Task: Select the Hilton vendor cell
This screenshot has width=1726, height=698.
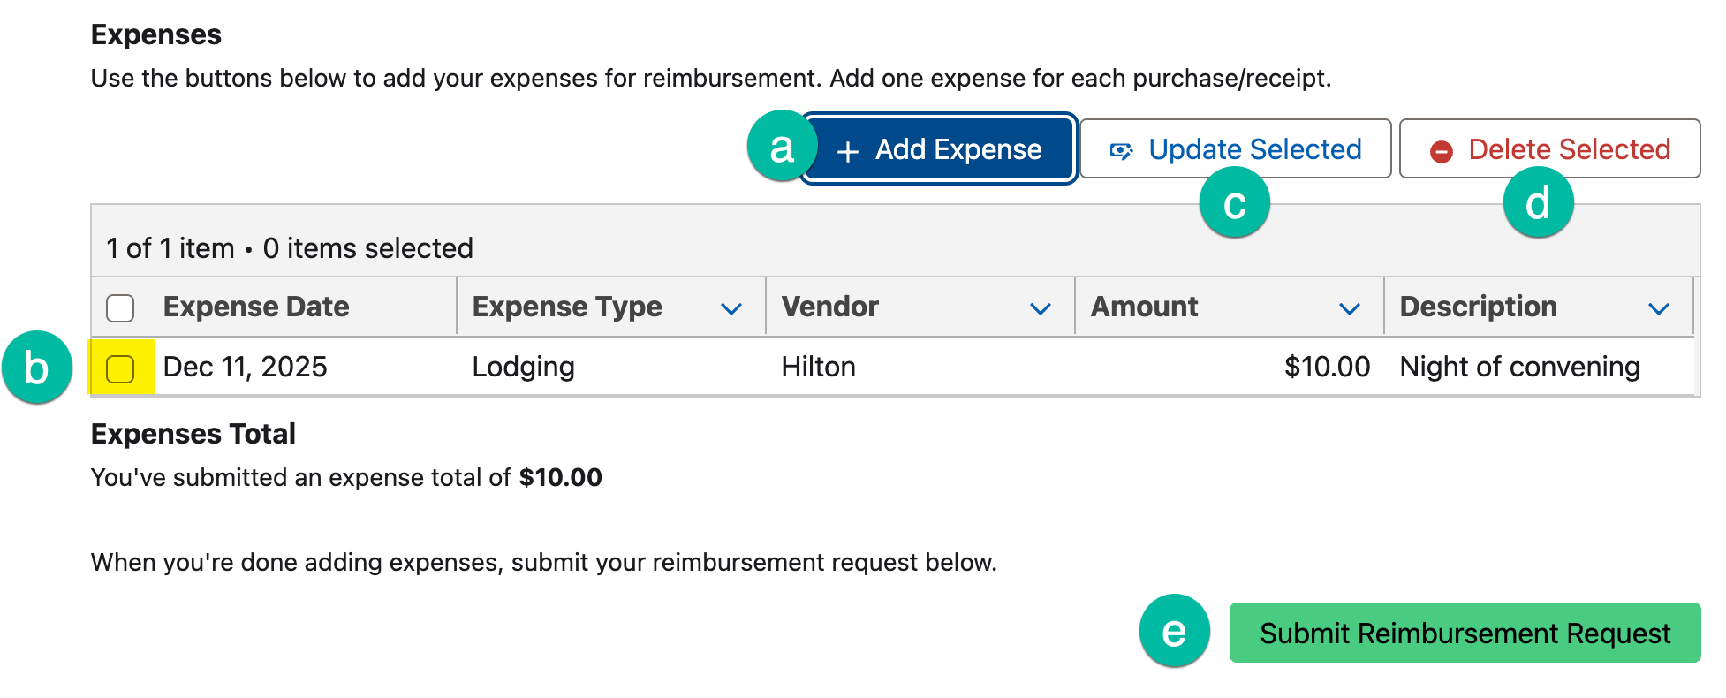Action: pos(818,367)
